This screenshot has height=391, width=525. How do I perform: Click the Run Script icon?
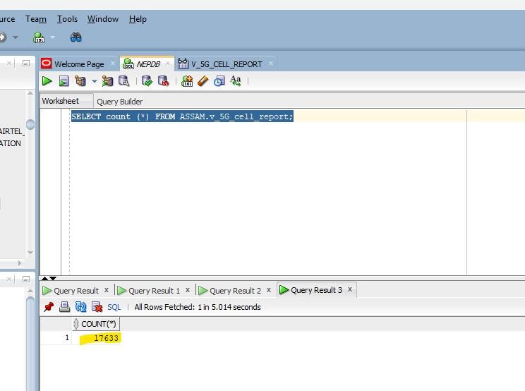click(64, 81)
